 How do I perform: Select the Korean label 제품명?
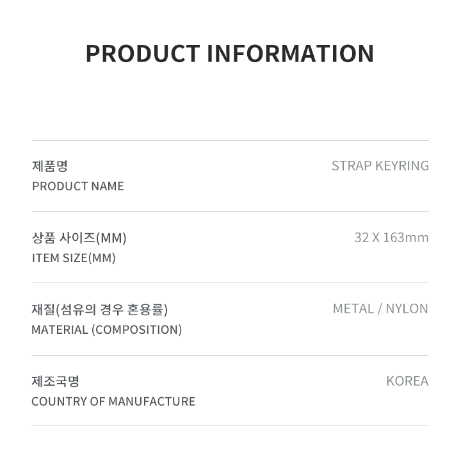(x=50, y=166)
